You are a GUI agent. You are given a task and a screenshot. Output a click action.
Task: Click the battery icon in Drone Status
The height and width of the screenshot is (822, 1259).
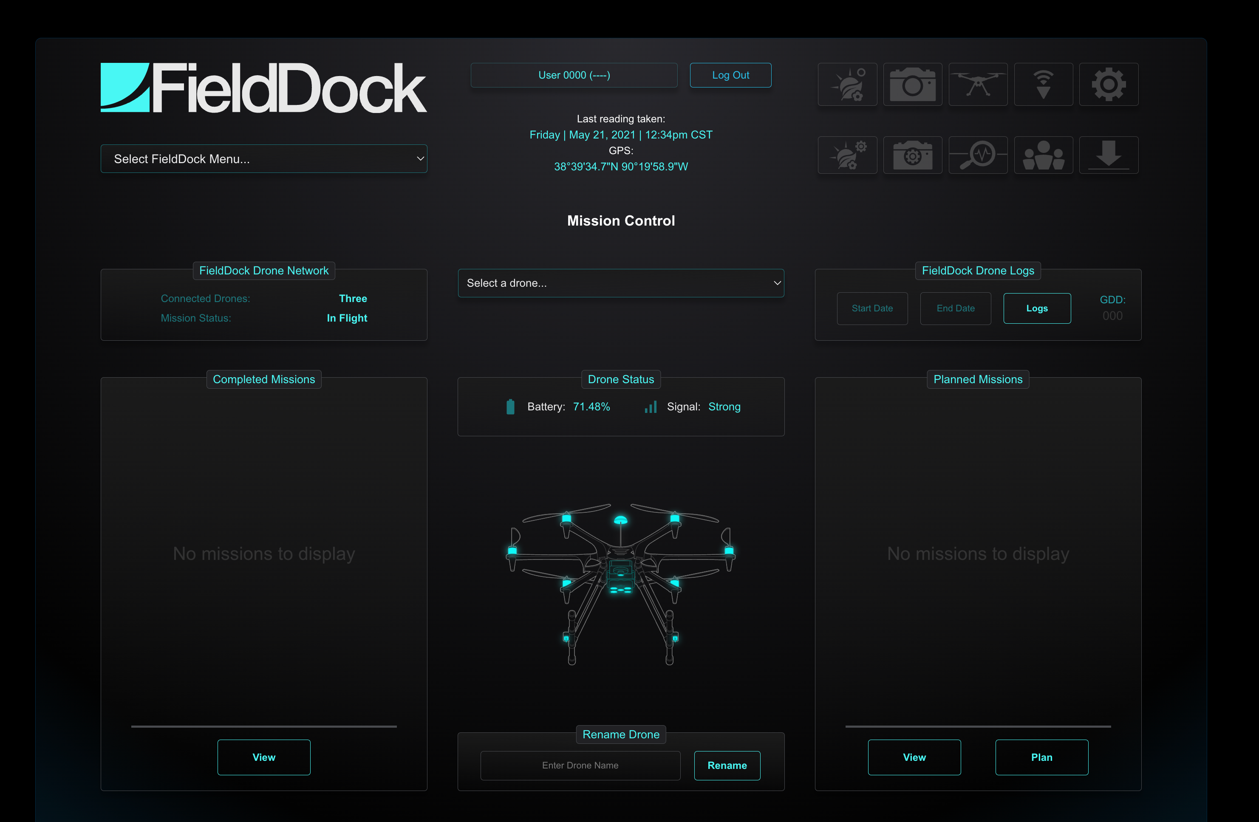(510, 407)
